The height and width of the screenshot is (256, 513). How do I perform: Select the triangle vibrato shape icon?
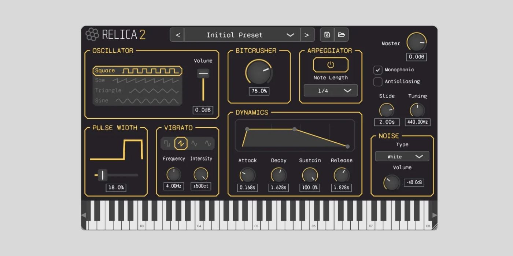[194, 144]
